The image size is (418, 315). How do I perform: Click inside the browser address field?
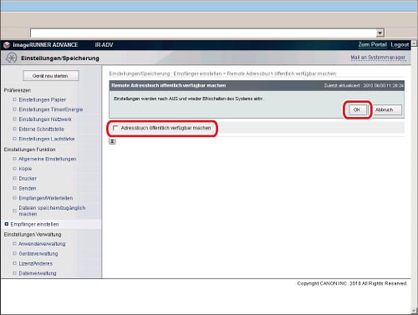coord(203,33)
